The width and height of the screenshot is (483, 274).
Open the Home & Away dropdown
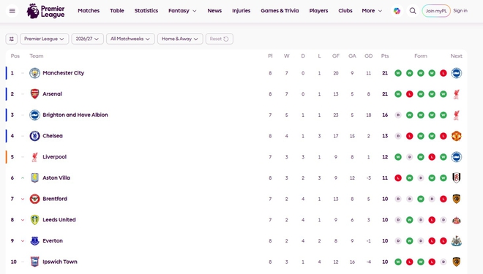click(180, 39)
